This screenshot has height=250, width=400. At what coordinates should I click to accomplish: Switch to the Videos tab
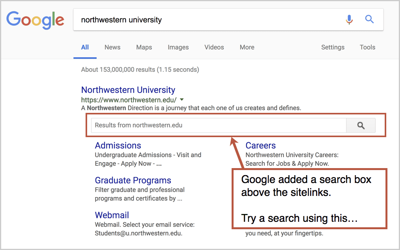(x=214, y=47)
